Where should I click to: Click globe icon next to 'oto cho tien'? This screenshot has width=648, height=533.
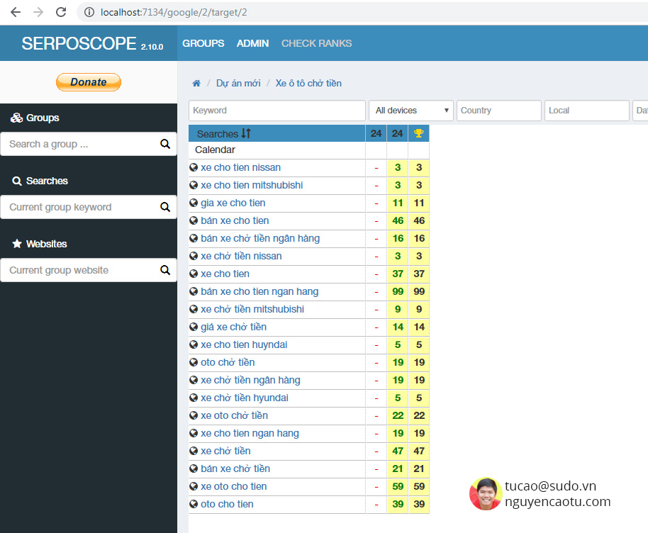(x=194, y=505)
